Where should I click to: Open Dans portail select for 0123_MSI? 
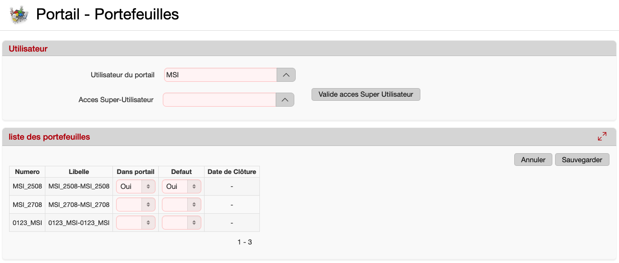click(x=136, y=223)
